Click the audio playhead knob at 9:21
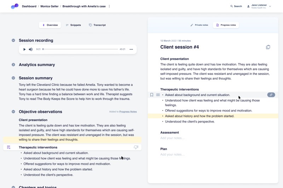 (x=43, y=49)
